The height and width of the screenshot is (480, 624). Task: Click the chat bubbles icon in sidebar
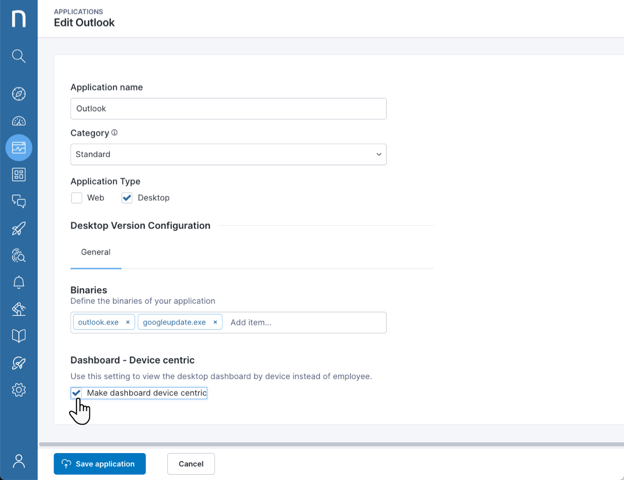click(x=19, y=201)
